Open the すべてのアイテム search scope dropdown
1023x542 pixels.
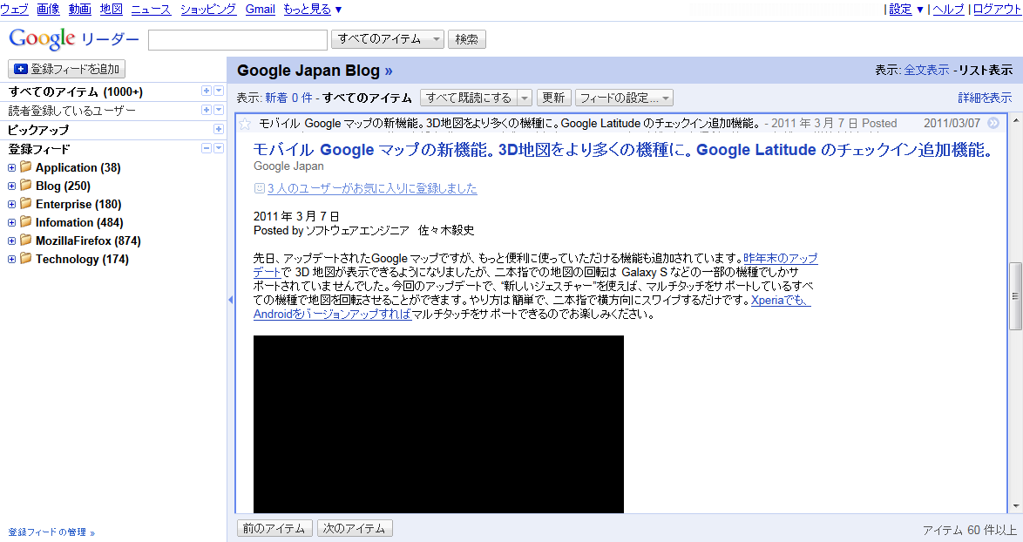(388, 39)
